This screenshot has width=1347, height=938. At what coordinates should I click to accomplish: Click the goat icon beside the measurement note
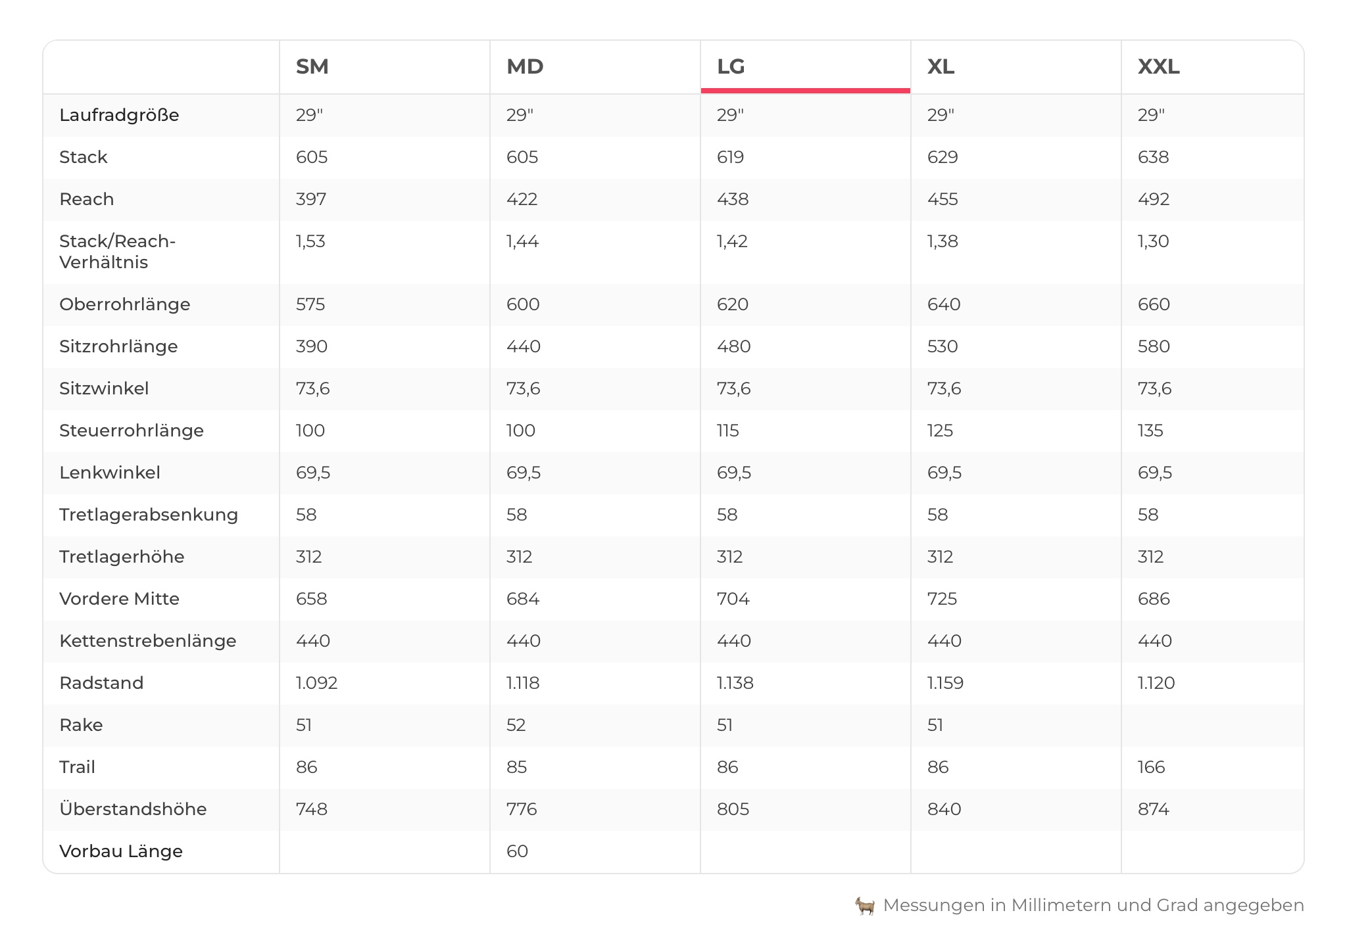click(865, 906)
